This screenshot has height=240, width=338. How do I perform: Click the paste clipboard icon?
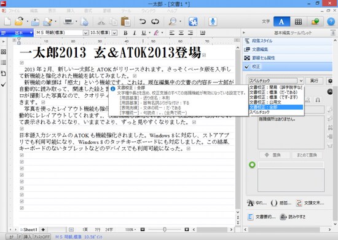125,22
